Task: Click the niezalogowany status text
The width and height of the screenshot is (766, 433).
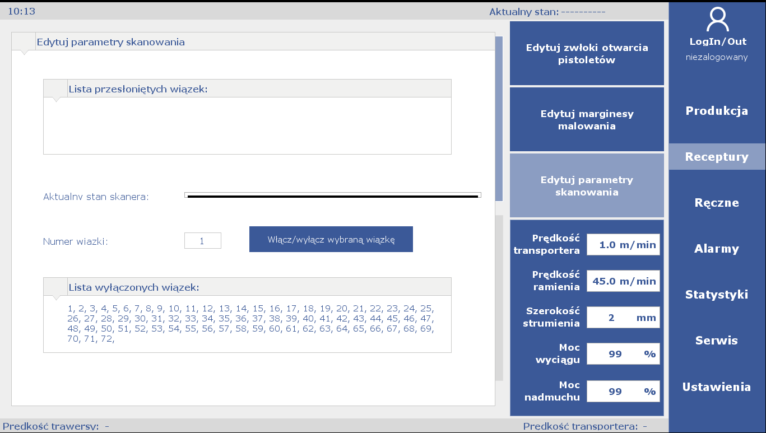Action: pyautogui.click(x=717, y=57)
